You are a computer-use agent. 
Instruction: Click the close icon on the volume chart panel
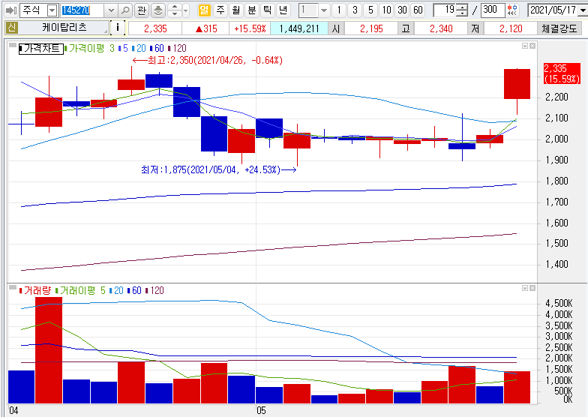[x=532, y=288]
